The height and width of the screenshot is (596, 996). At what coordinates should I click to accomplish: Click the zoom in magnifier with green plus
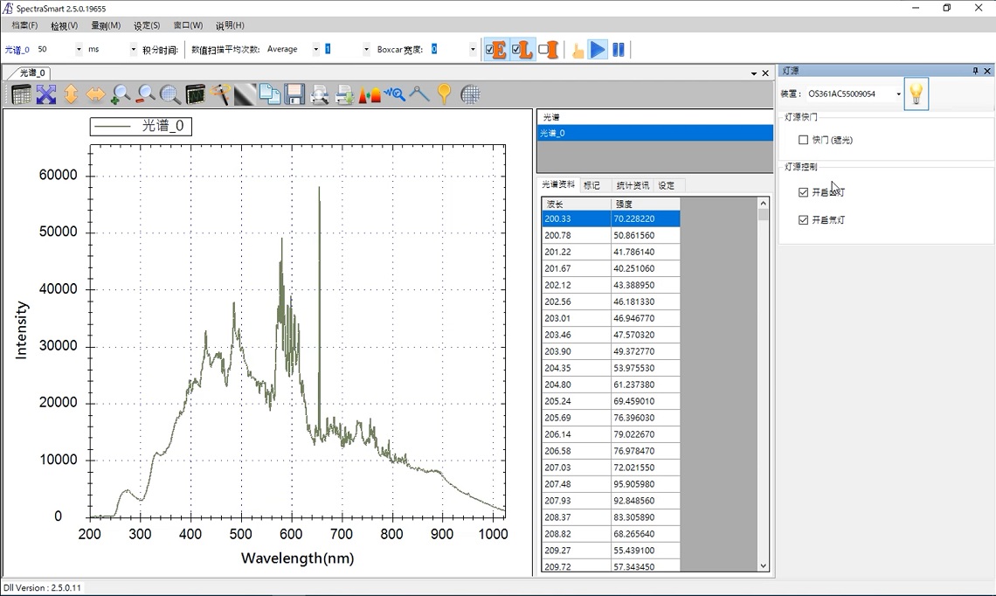[x=120, y=94]
